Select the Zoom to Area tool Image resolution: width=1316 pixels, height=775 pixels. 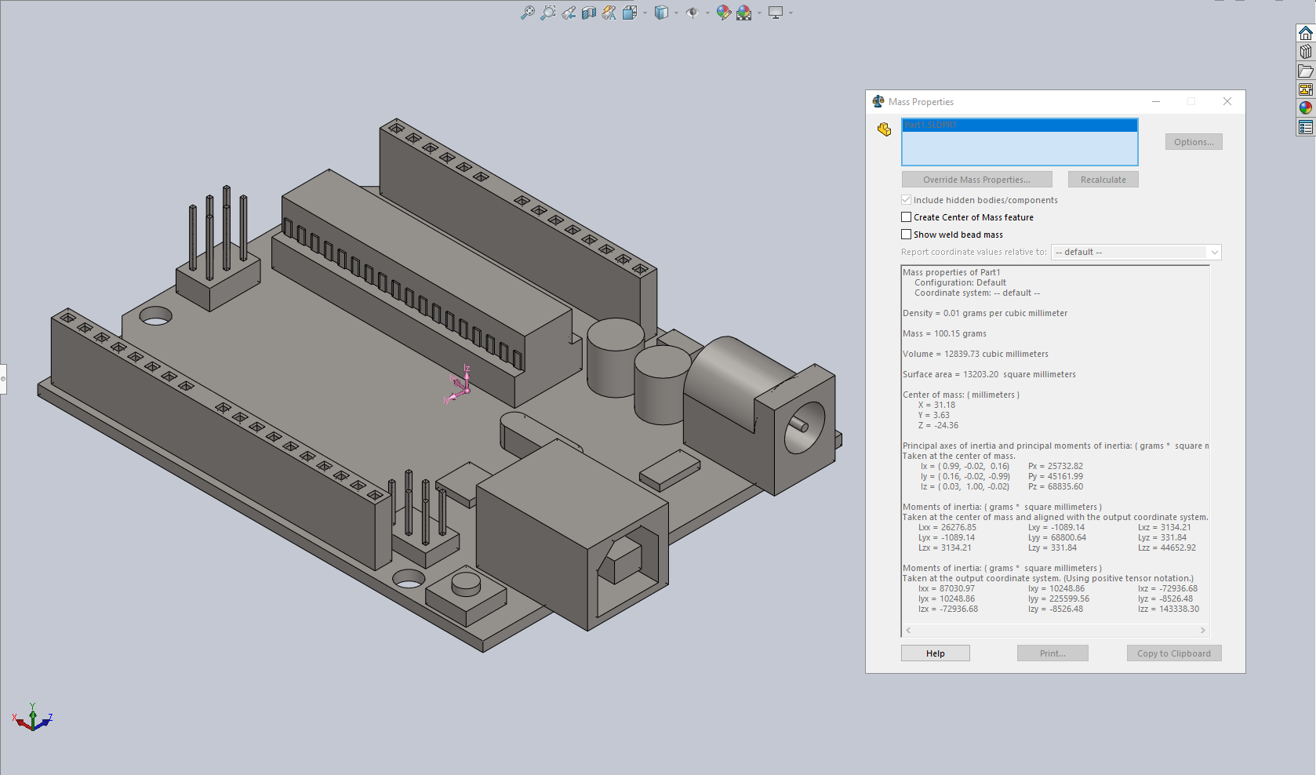(548, 13)
